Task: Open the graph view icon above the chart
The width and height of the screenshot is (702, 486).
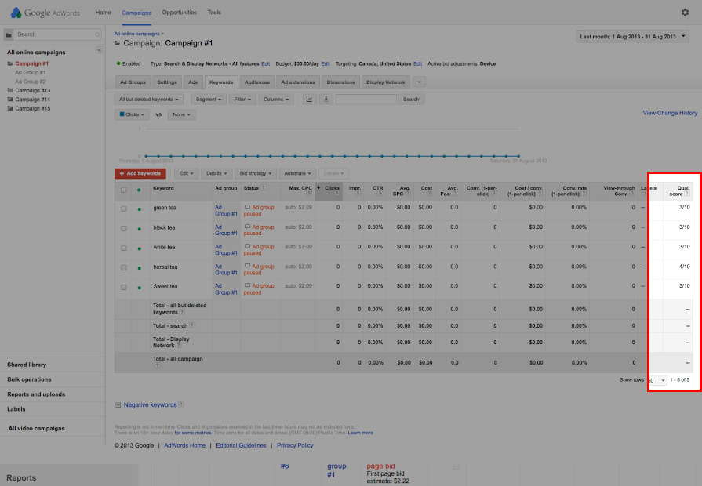Action: (x=310, y=100)
